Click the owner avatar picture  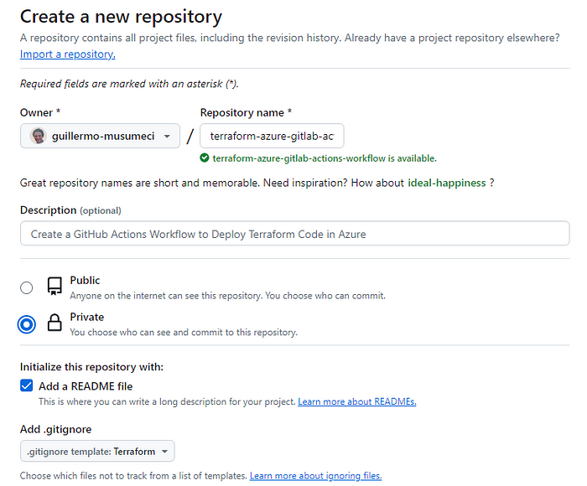[x=39, y=136]
